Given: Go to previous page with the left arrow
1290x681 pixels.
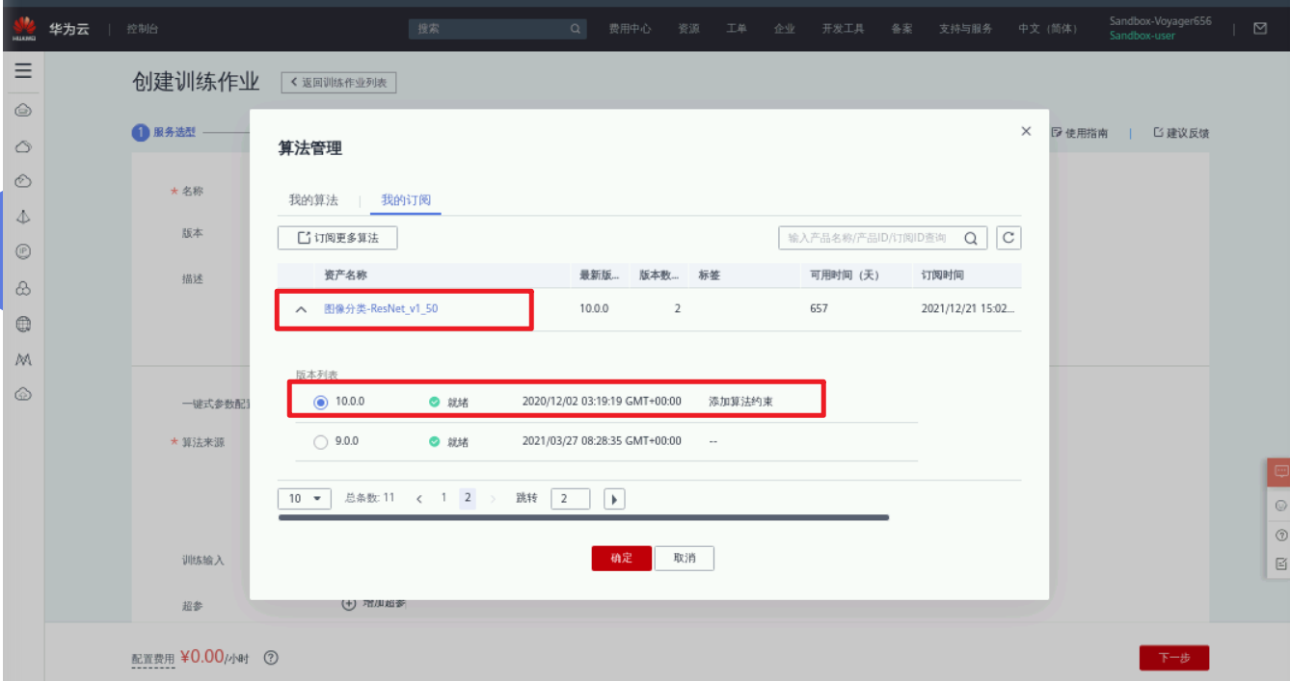Looking at the screenshot, I should 419,499.
